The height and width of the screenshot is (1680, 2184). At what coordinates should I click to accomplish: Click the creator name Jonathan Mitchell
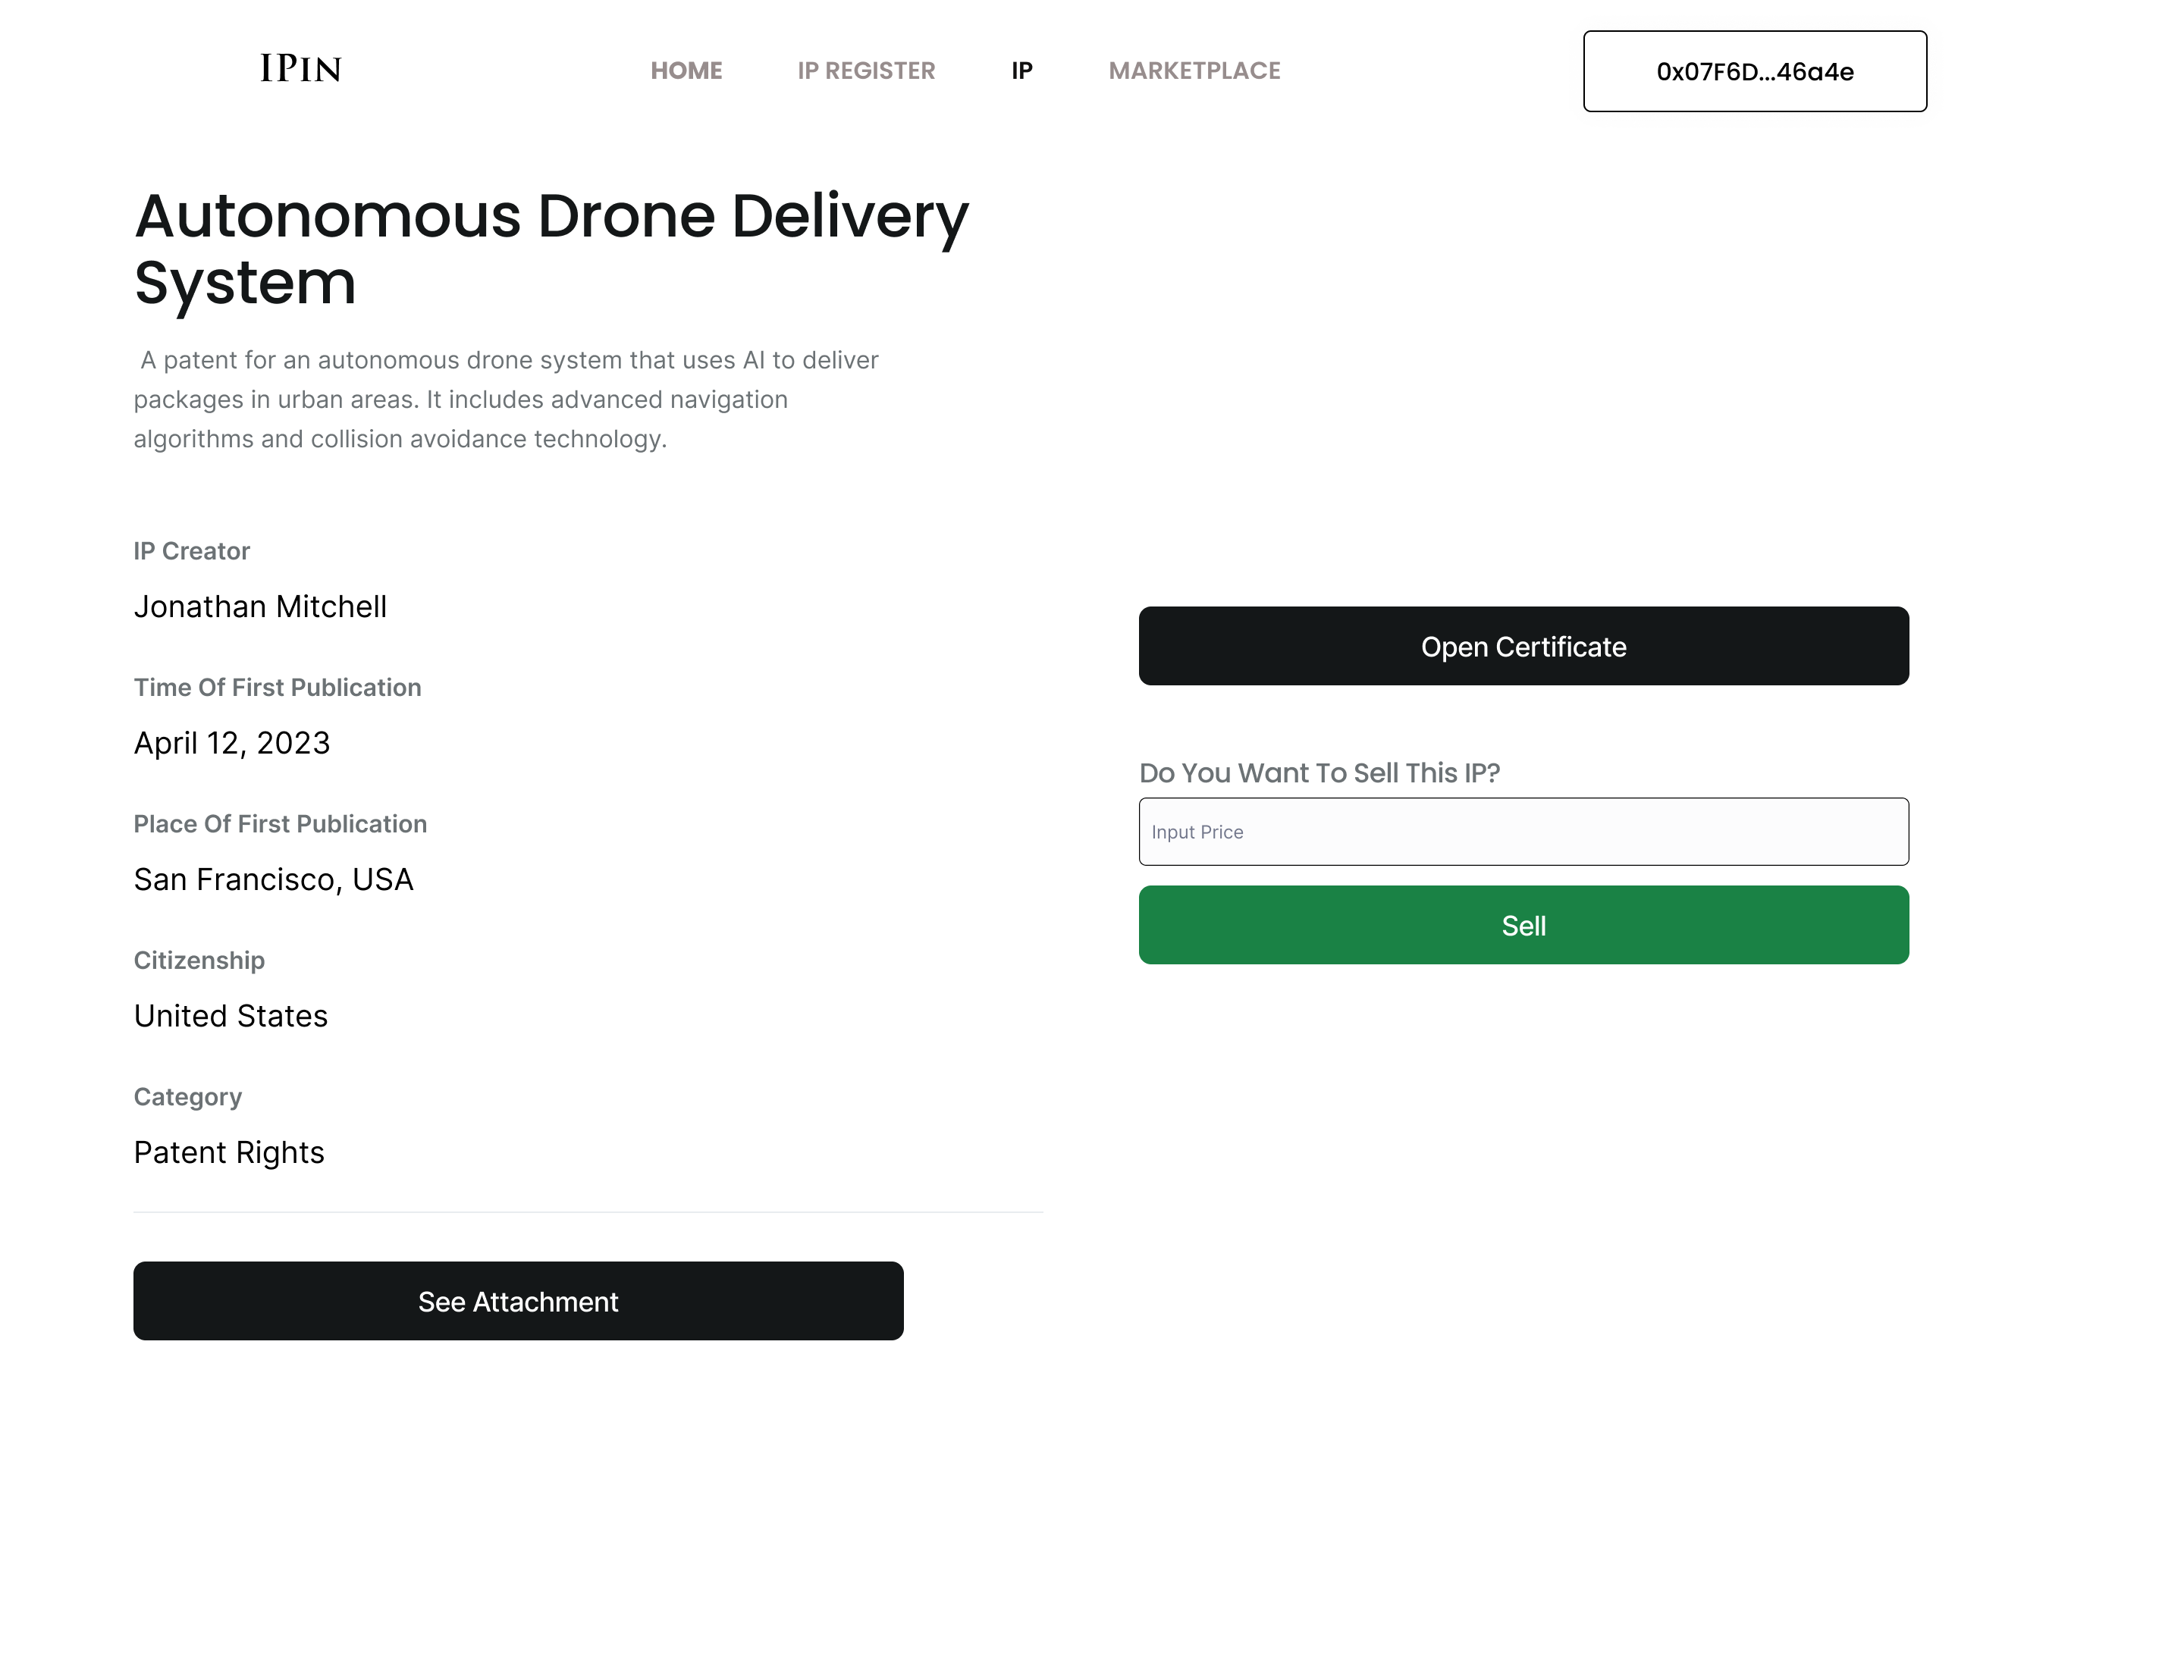pos(260,607)
